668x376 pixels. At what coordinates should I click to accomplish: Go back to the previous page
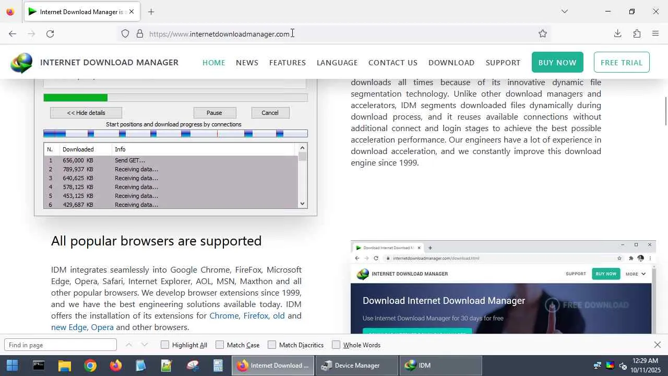13,33
